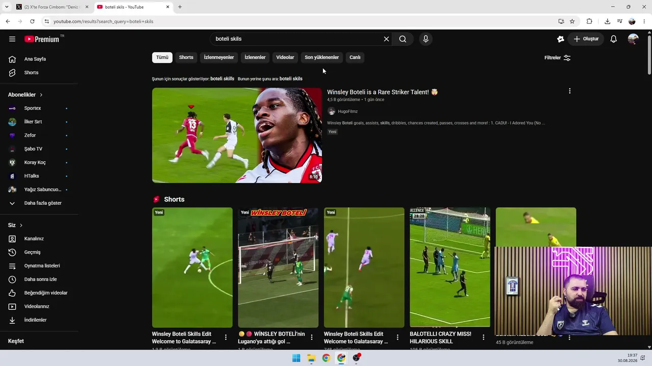Open options for WİNSLEY BOTELİ'nin Lugano short
The height and width of the screenshot is (366, 652).
312,338
